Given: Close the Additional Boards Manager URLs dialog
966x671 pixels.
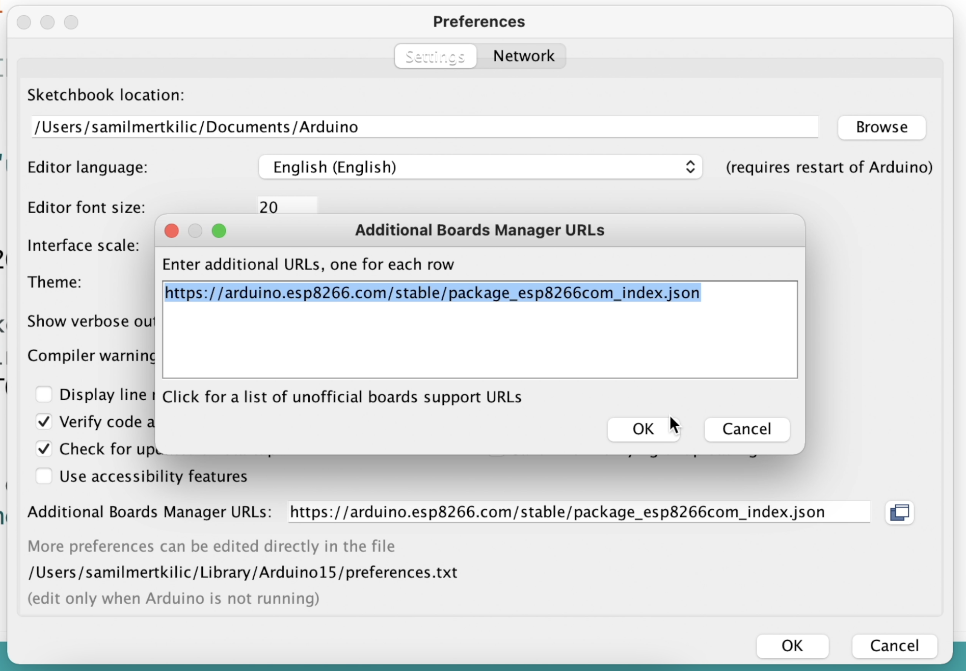Looking at the screenshot, I should tap(172, 231).
